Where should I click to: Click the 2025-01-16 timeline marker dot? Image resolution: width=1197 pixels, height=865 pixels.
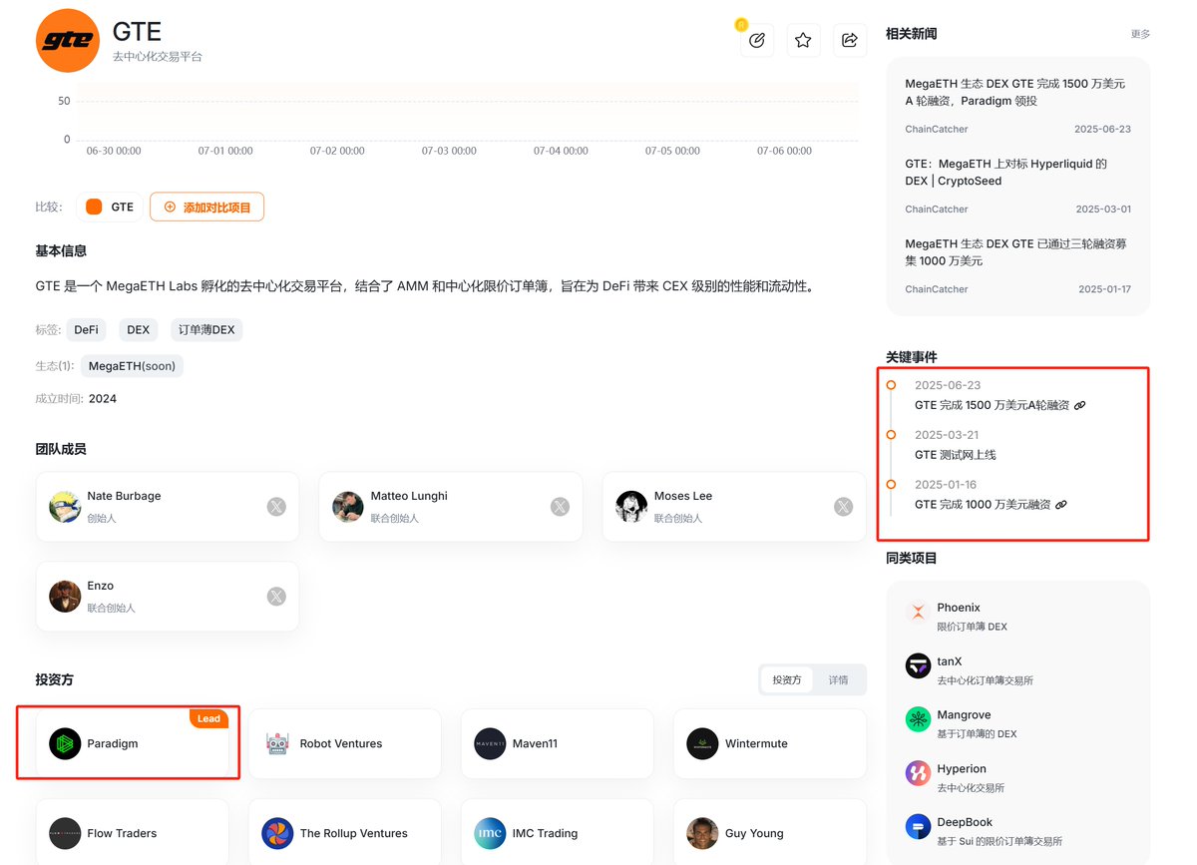(x=891, y=485)
